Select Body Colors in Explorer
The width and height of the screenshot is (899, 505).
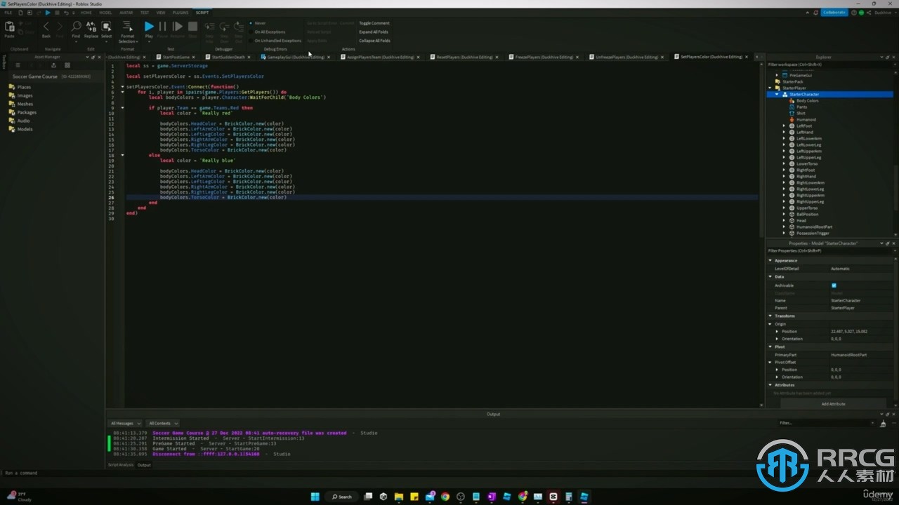click(x=807, y=101)
